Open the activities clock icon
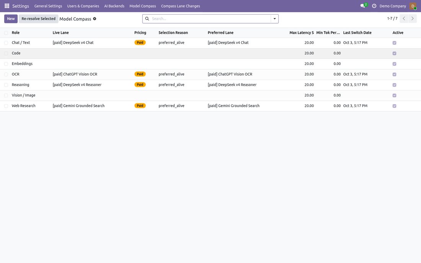The height and width of the screenshot is (263, 421). pyautogui.click(x=374, y=6)
